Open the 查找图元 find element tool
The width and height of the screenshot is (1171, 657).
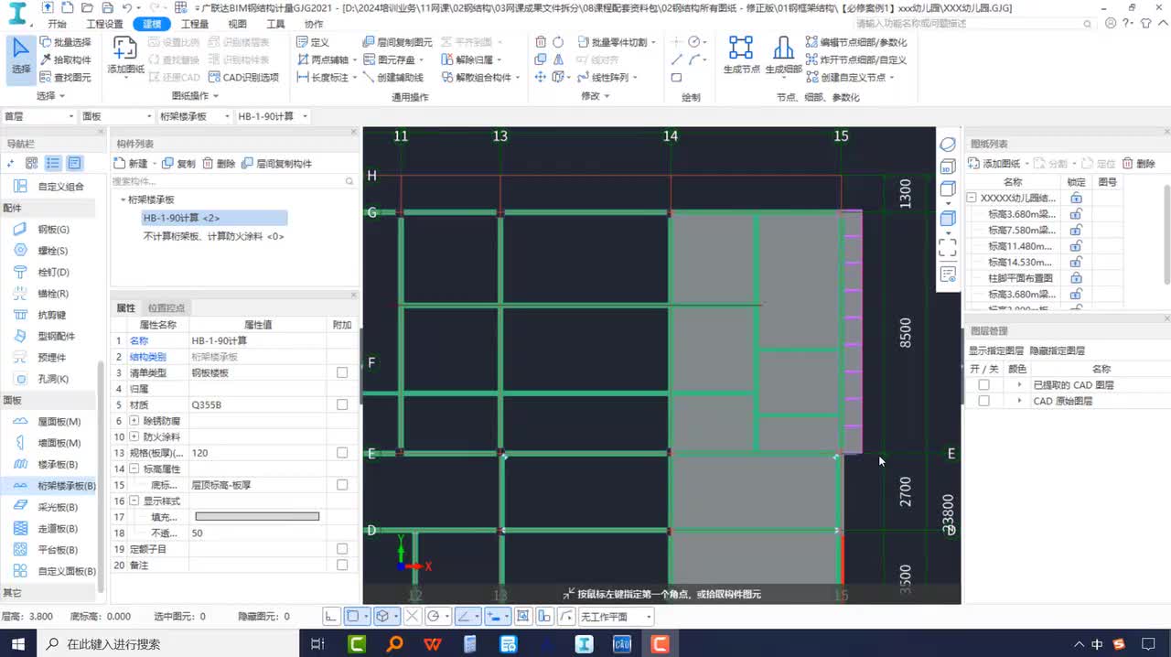tap(65, 78)
